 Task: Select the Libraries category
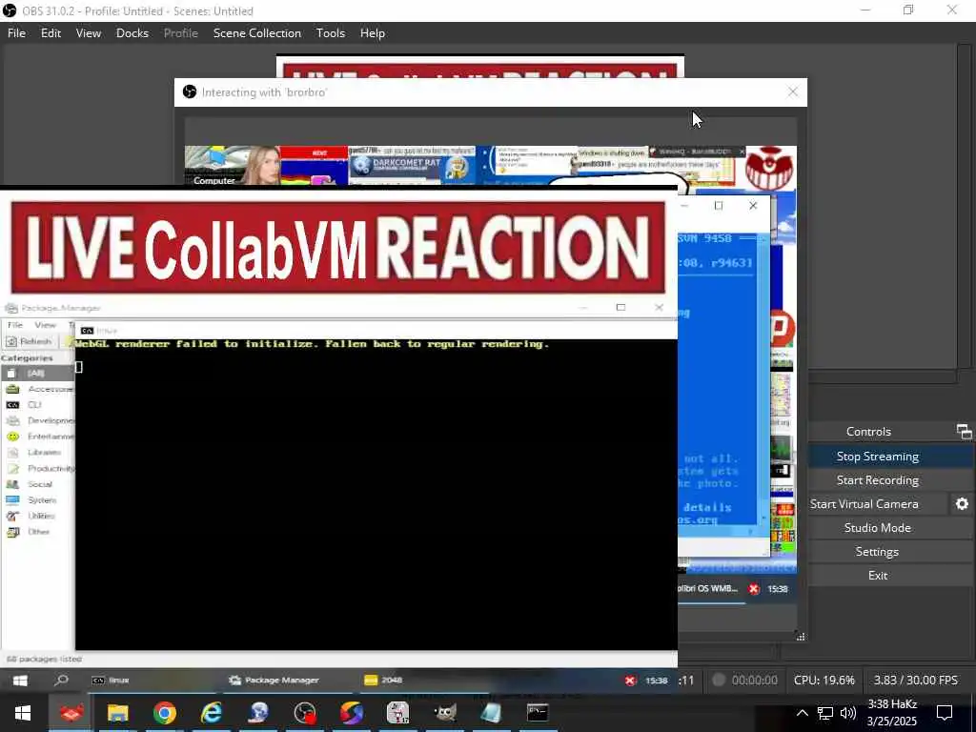(x=37, y=453)
